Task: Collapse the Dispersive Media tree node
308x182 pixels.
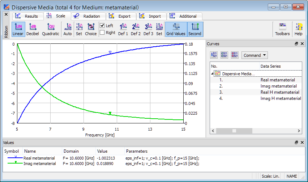Action: (212, 73)
